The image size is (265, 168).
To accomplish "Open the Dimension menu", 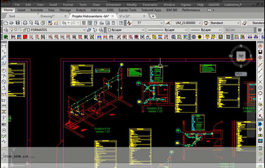I will point(113,5).
